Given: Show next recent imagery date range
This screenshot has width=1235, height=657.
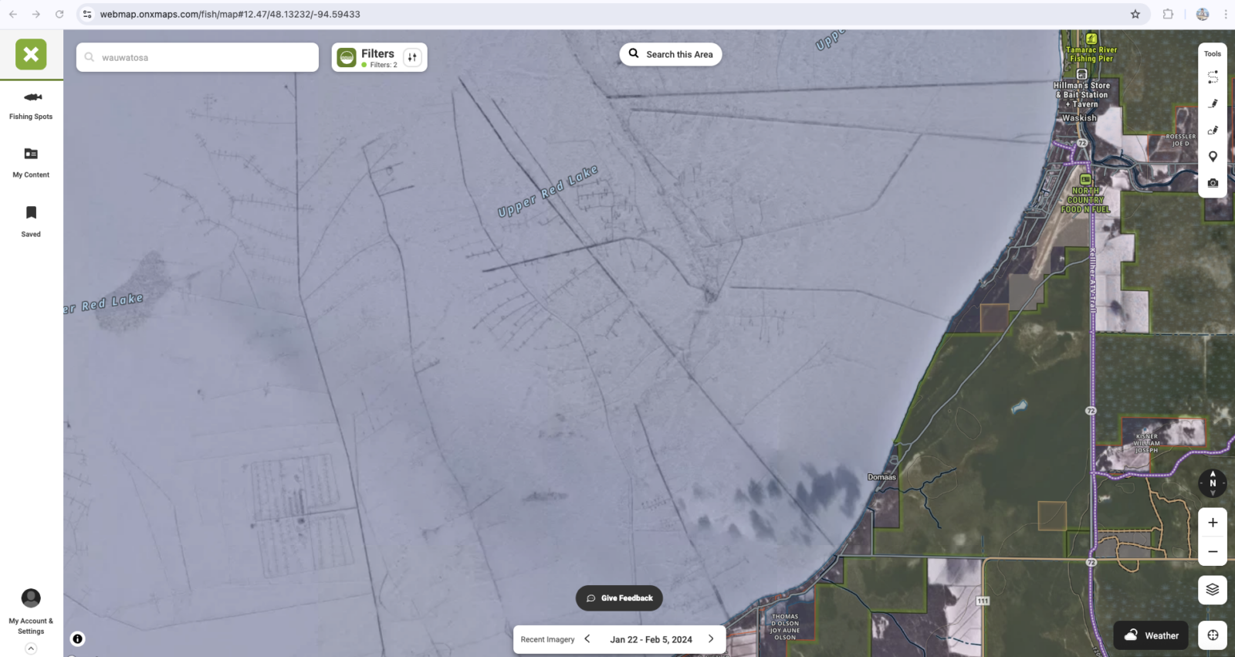Looking at the screenshot, I should click(x=711, y=639).
